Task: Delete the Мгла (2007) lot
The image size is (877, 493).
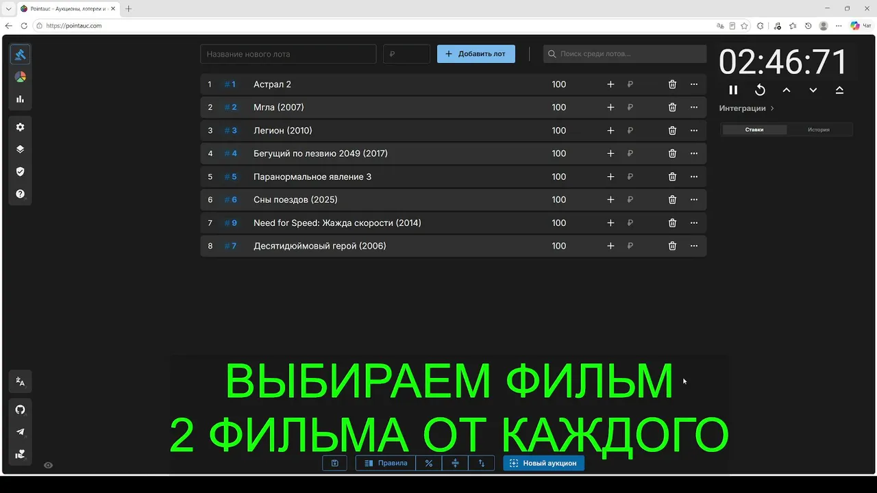Action: click(x=672, y=108)
